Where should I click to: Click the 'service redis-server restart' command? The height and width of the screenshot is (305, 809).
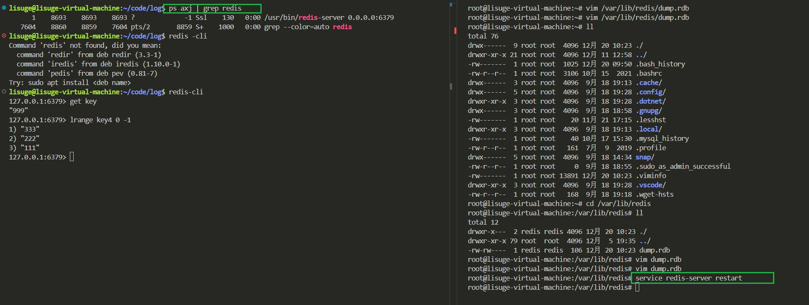tap(689, 278)
